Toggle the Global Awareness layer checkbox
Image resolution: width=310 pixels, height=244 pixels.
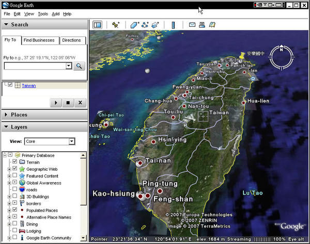click(x=14, y=182)
